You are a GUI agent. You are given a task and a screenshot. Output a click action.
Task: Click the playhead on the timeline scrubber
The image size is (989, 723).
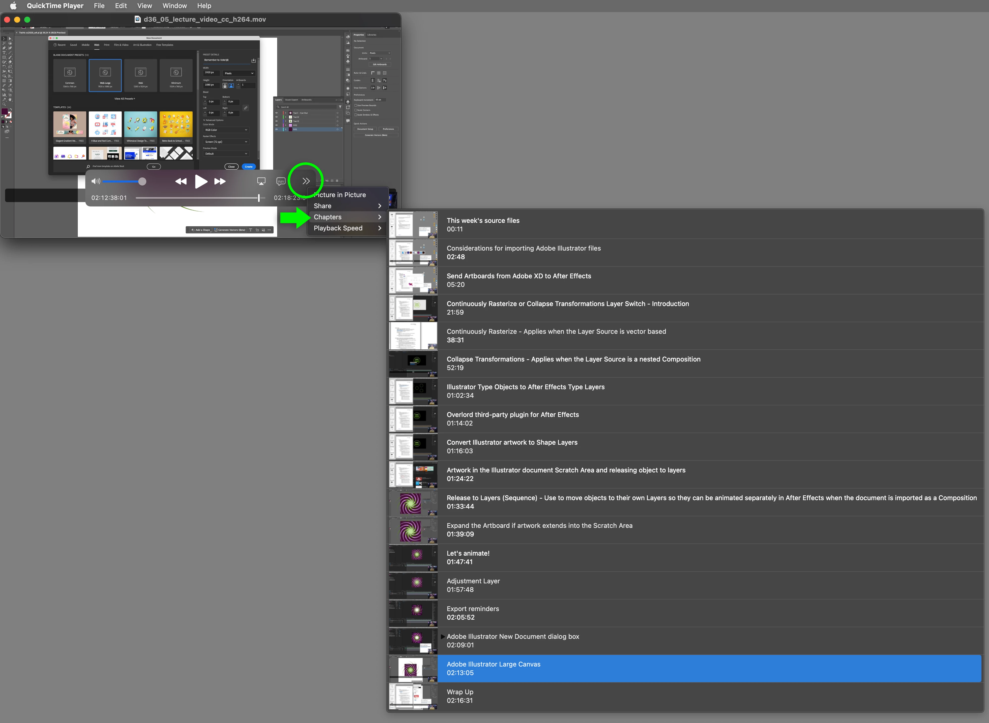tap(259, 198)
